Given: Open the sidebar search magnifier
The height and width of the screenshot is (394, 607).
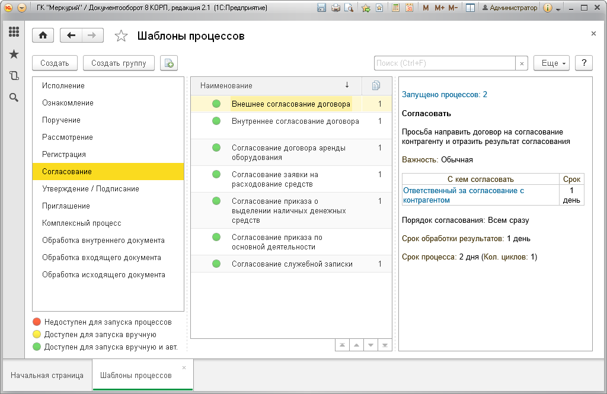Looking at the screenshot, I should click(x=14, y=98).
